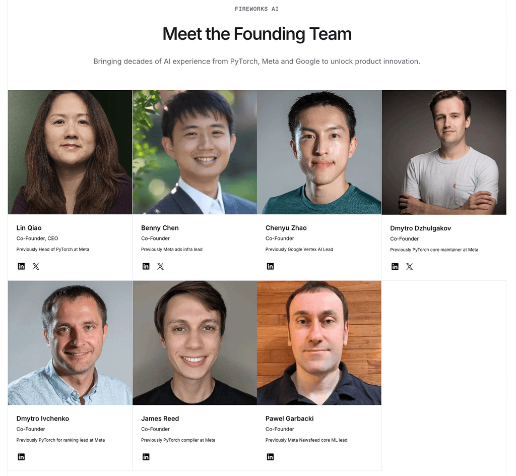The width and height of the screenshot is (516, 476).
Task: Click the "Chenyu Zhao" name text
Action: tap(286, 228)
